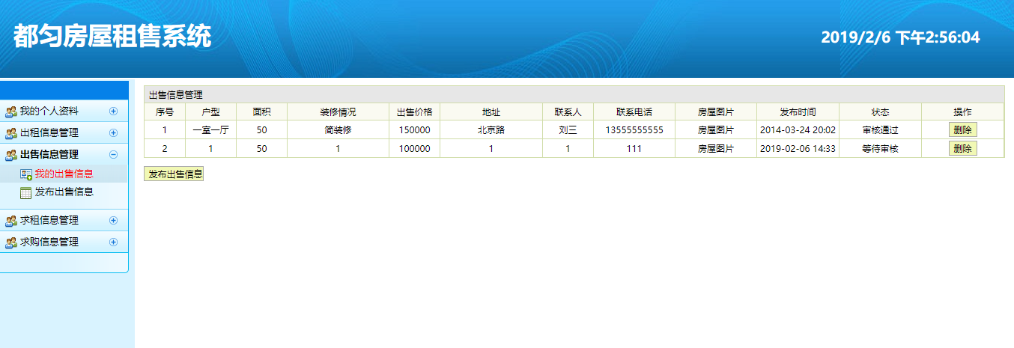Viewport: 1014px width, 348px height.
Task: Click the 等待审核 status cell
Action: click(880, 149)
